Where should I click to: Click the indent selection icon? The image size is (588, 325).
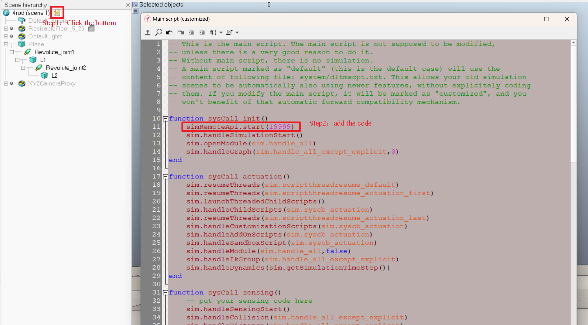tap(202, 32)
